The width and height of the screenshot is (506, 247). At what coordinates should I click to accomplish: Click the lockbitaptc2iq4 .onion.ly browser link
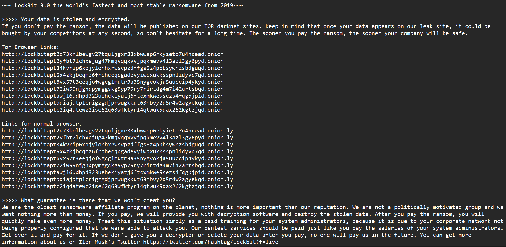point(117,186)
